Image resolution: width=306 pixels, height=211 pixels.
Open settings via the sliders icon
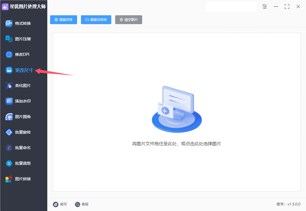[x=265, y=6]
